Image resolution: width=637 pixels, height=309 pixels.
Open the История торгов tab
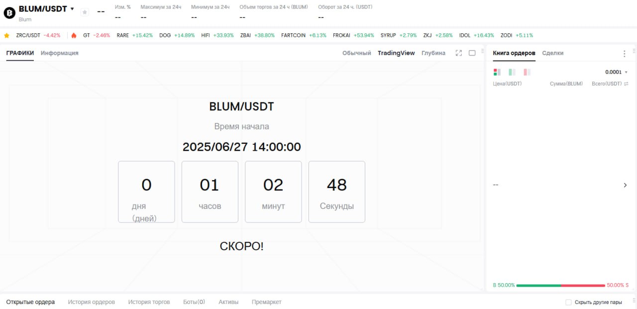149,302
